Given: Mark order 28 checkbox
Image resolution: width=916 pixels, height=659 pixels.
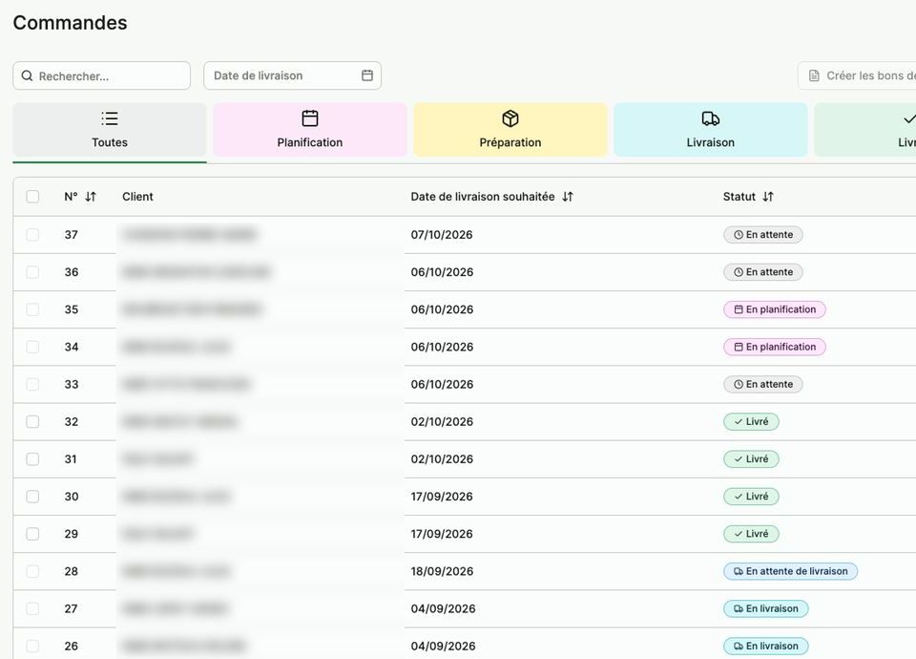Looking at the screenshot, I should 32,571.
